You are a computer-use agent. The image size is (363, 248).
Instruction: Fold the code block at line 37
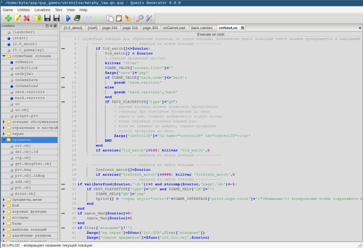click(63, 213)
